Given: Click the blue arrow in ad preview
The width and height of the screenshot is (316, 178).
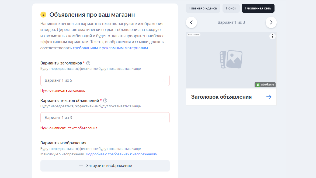Looking at the screenshot, I should click(269, 97).
